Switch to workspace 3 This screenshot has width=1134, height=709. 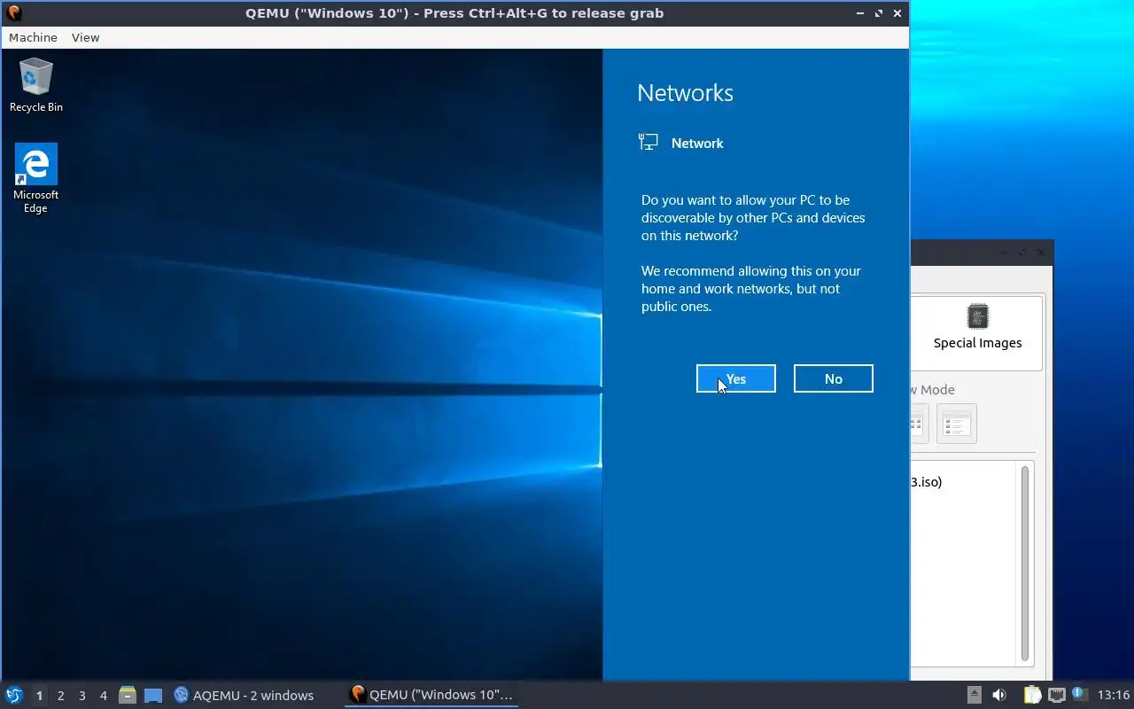[x=82, y=696]
